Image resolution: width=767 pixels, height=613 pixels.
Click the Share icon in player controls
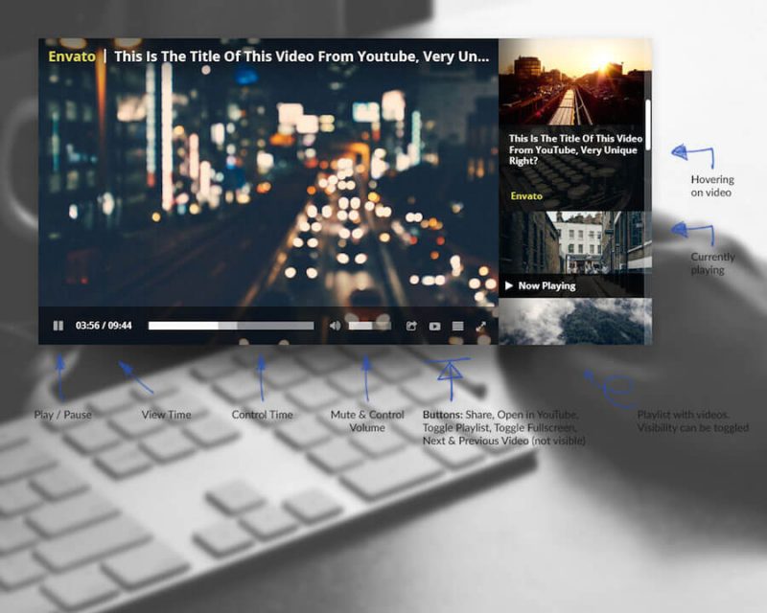pyautogui.click(x=411, y=326)
